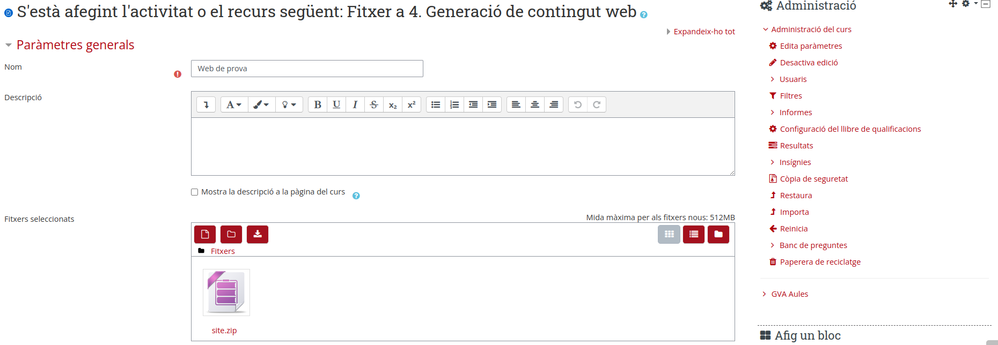Screen dimensions: 998x345
Task: Open the font color dropdown
Action: click(x=261, y=104)
